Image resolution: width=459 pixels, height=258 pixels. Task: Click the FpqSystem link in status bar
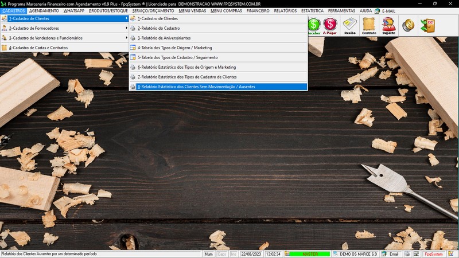point(434,254)
